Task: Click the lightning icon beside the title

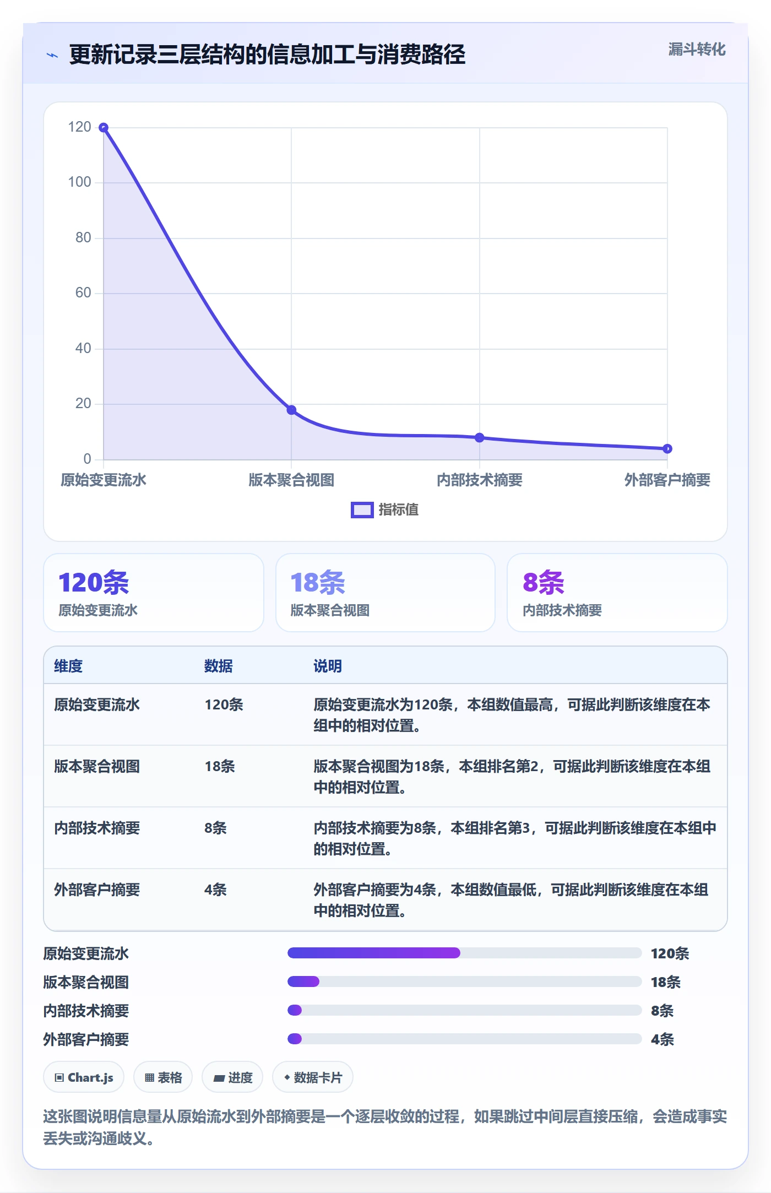Action: pyautogui.click(x=52, y=55)
